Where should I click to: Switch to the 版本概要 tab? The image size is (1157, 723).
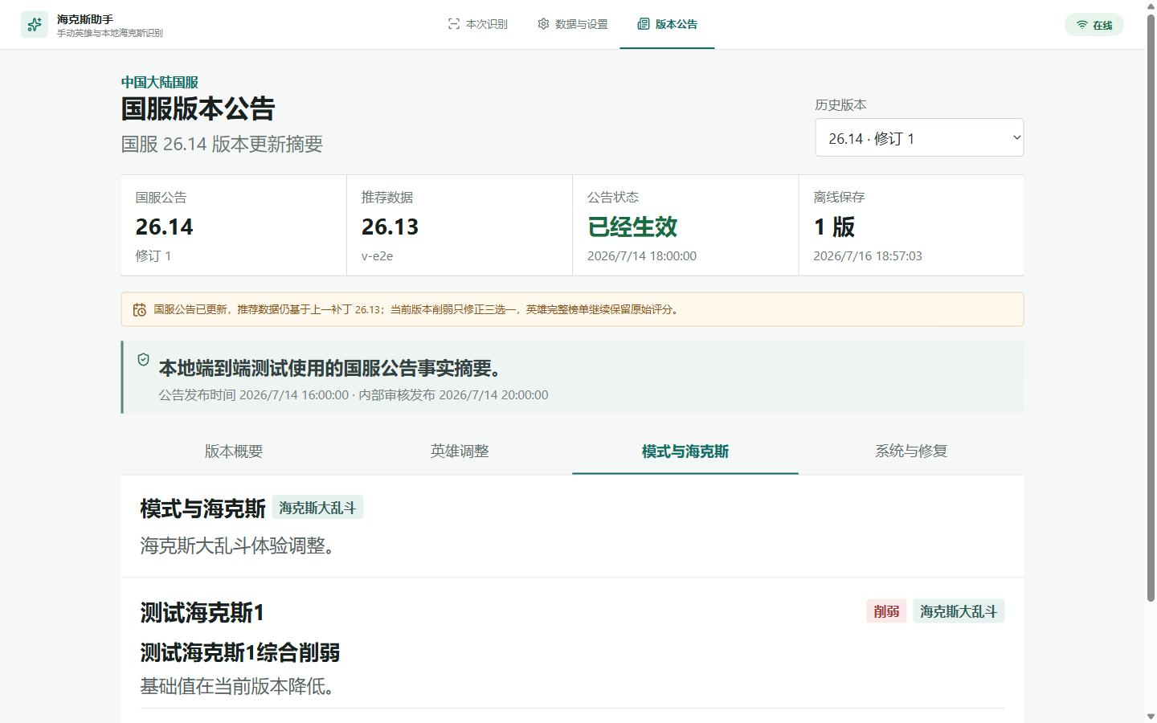point(234,451)
